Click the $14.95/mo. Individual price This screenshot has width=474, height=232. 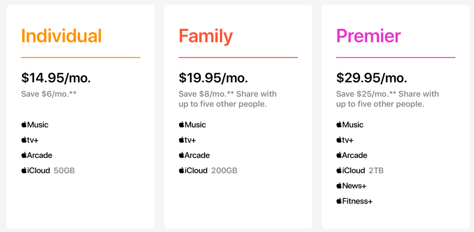[56, 78]
